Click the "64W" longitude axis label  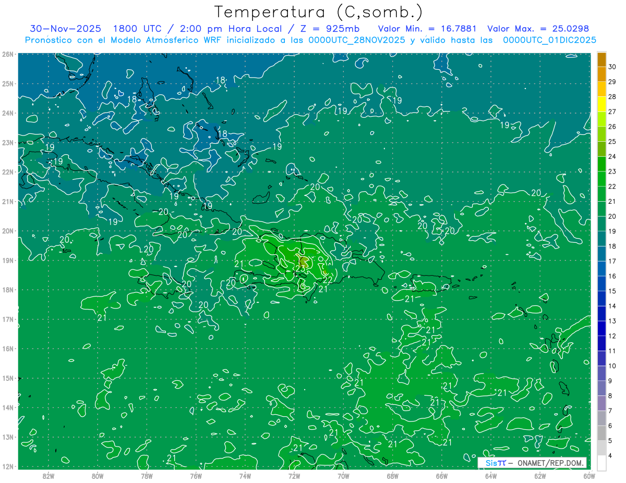click(x=490, y=476)
